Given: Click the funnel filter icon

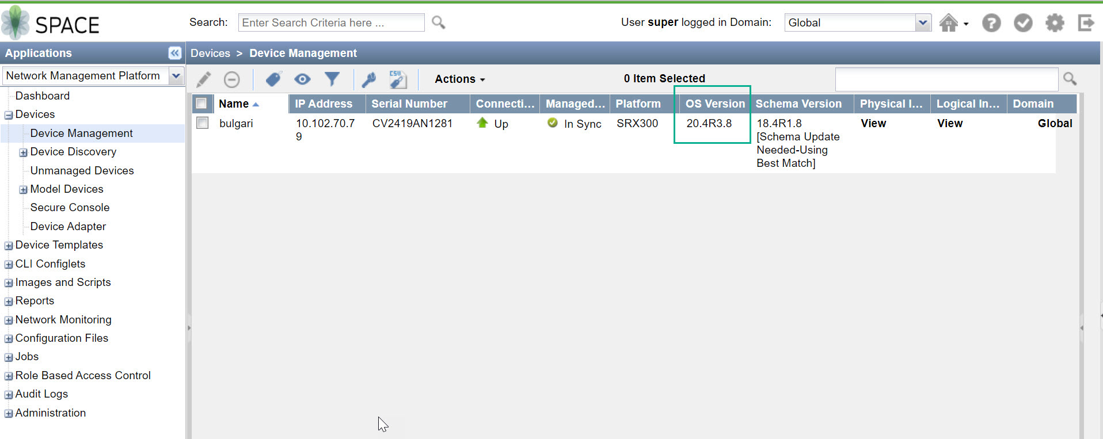Looking at the screenshot, I should click(x=332, y=79).
